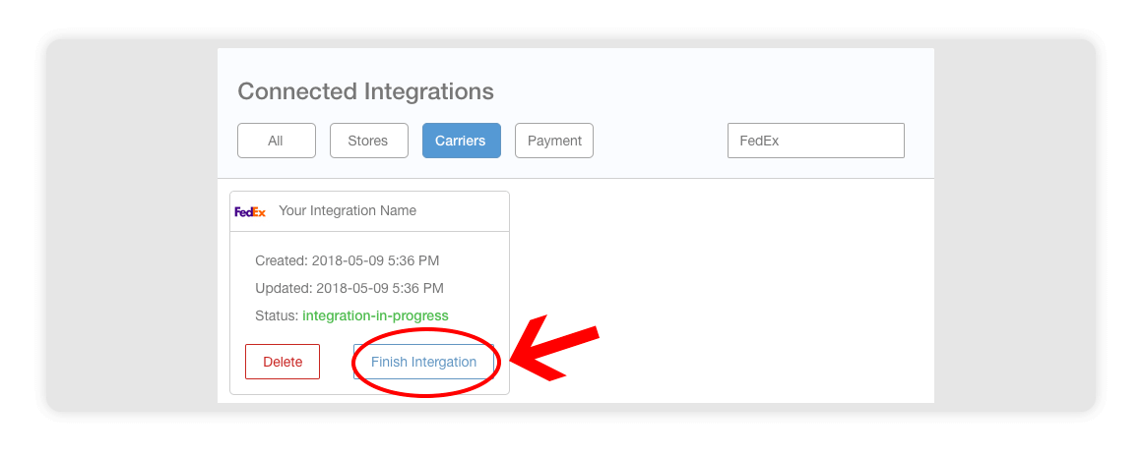Select the All filter tab
The image size is (1142, 456).
click(x=276, y=141)
